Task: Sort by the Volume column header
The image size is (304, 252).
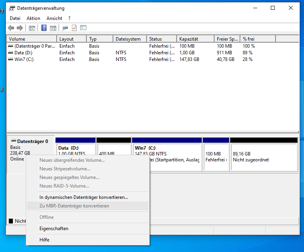Action: 32,39
